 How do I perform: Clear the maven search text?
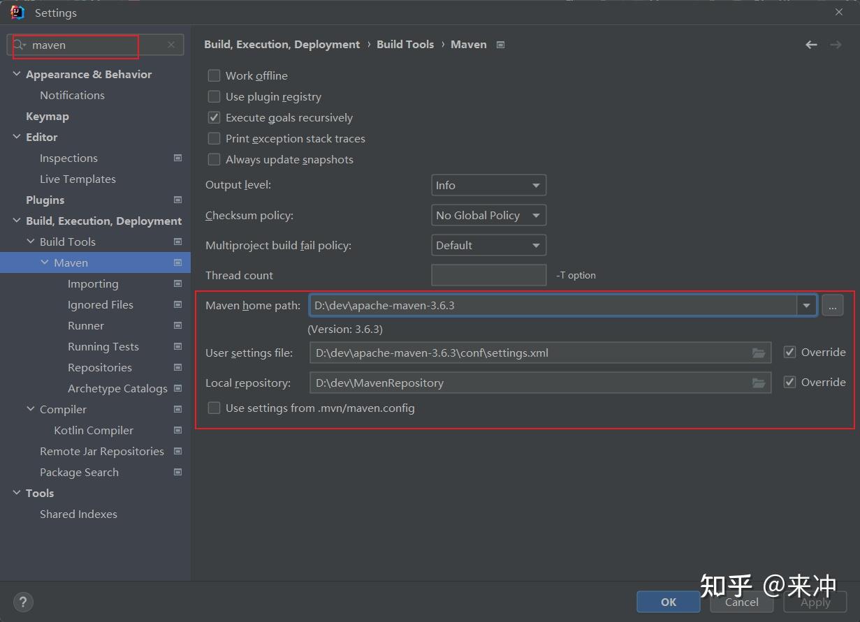(x=171, y=45)
